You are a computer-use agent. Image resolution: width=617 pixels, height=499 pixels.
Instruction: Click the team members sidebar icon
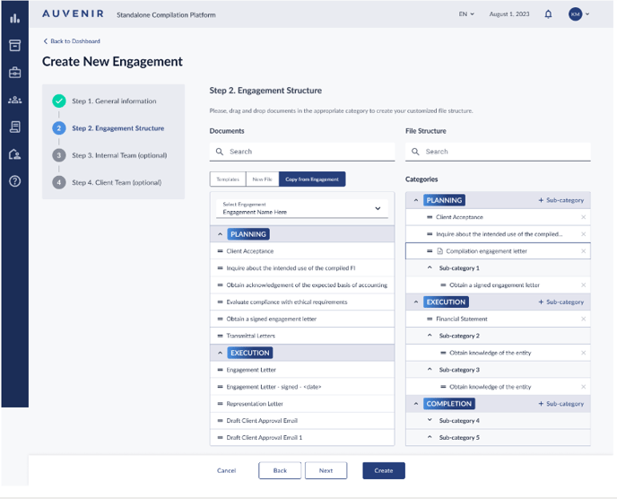(14, 100)
